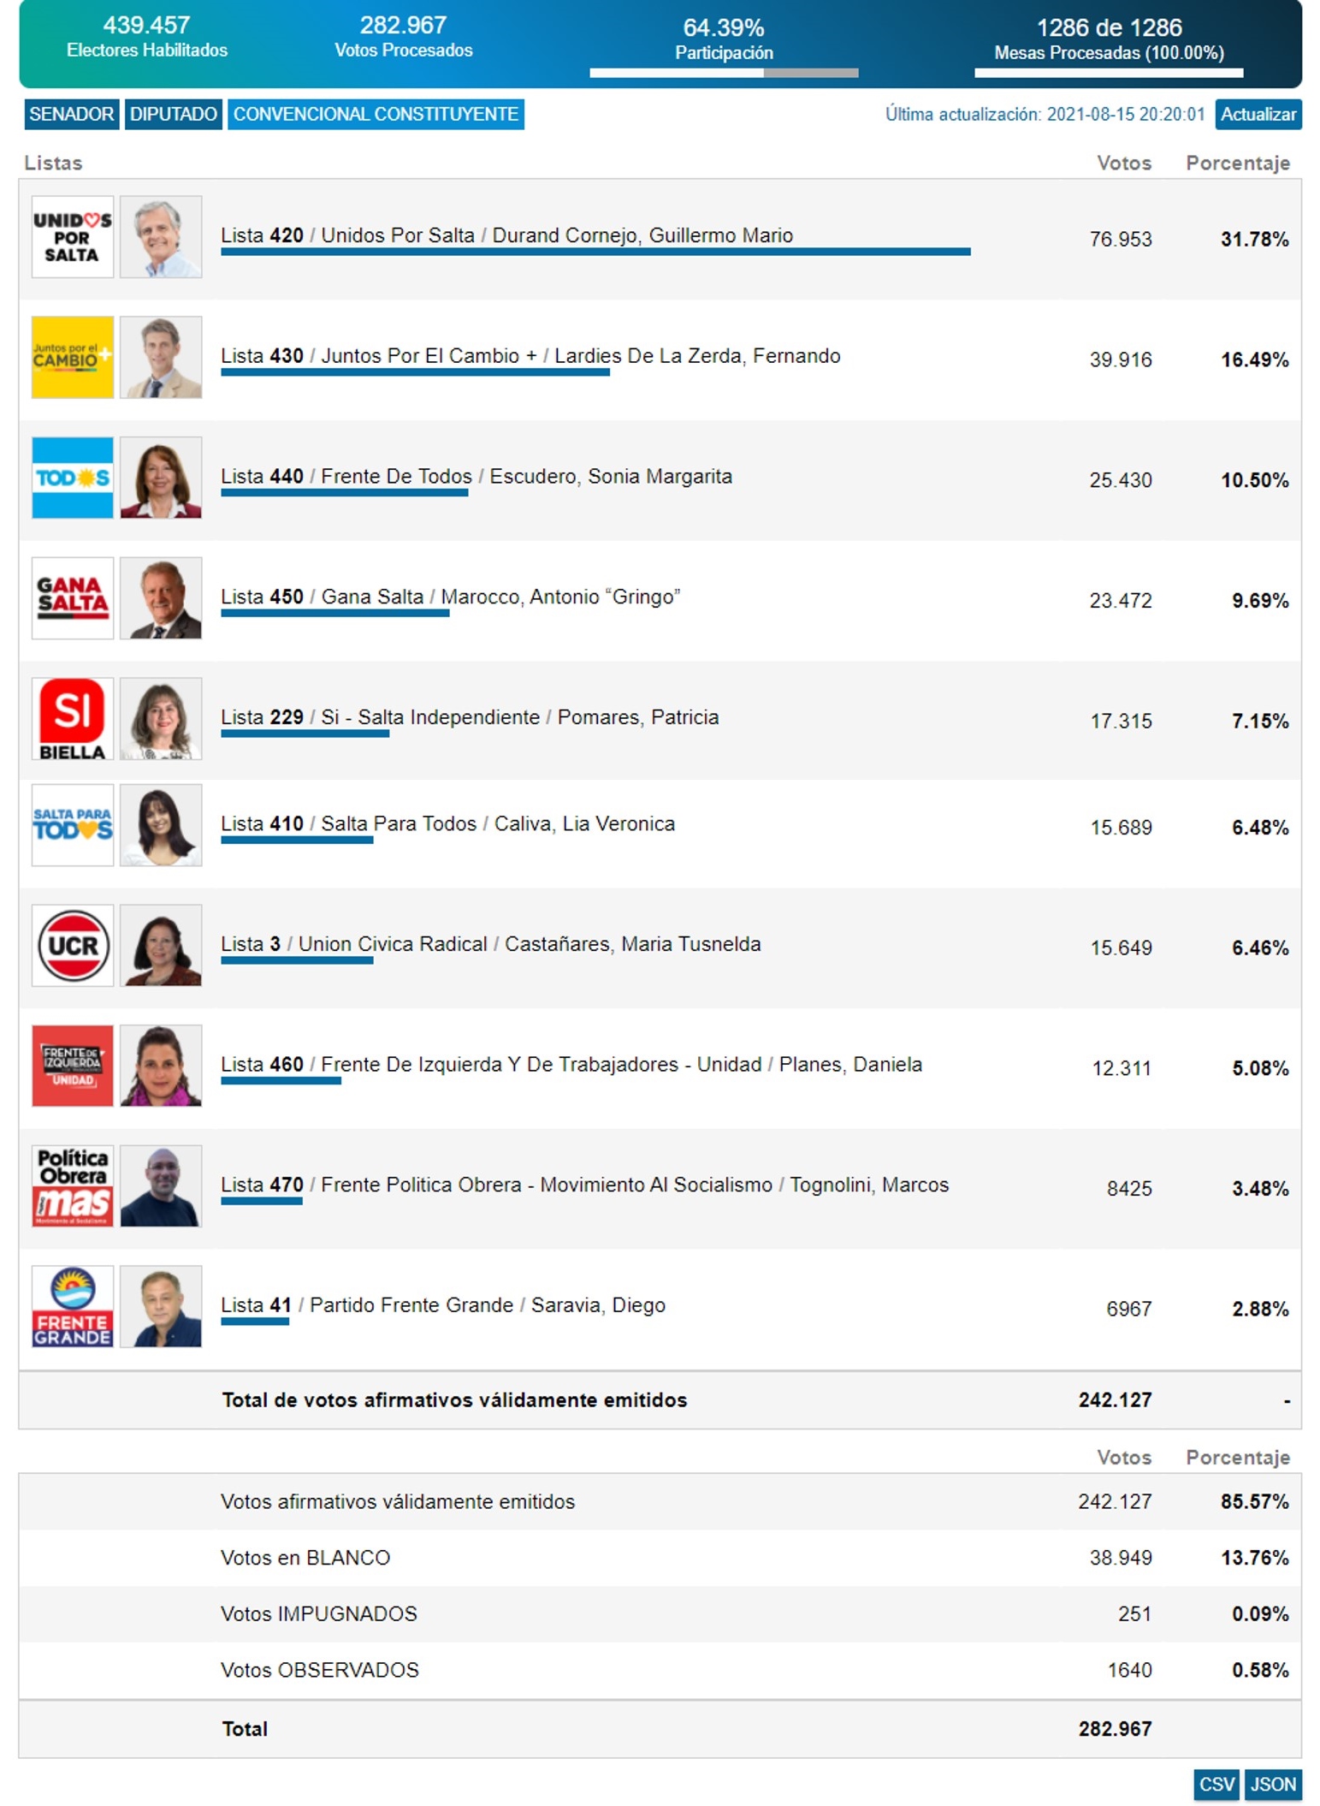Click candidate photo of Escudero, Sonia Margarita

pyautogui.click(x=161, y=478)
